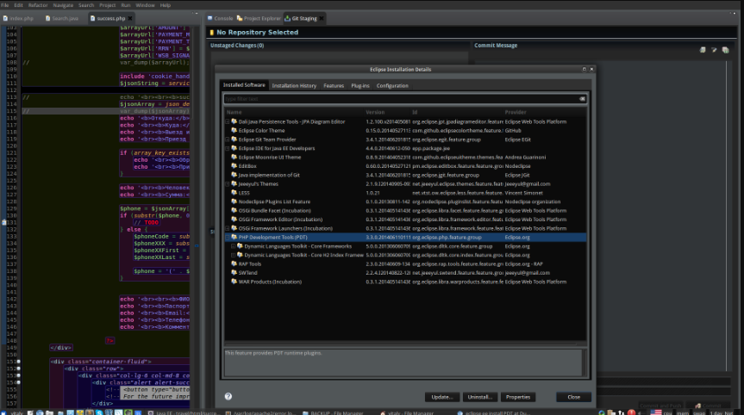Image resolution: width=744 pixels, height=415 pixels.
Task: Click the OSGi Bundle Facet feature icon
Action: click(234, 210)
